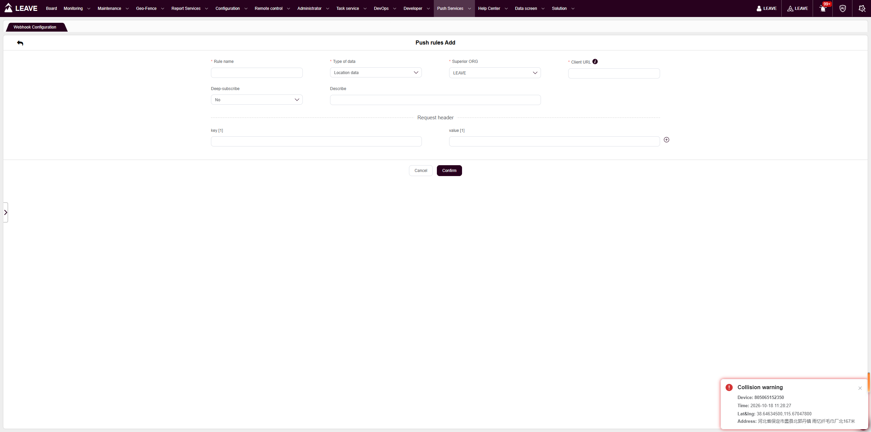Screen dimensions: 871x432
Task: Expand the left side panel arrow
Action: coord(5,212)
